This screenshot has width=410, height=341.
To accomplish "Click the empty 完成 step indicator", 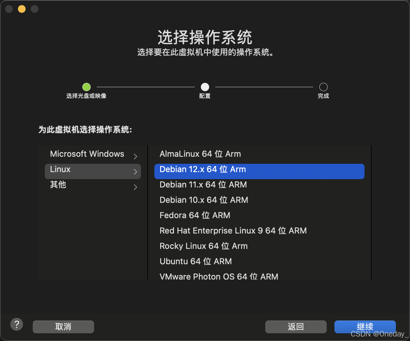I will coord(324,87).
